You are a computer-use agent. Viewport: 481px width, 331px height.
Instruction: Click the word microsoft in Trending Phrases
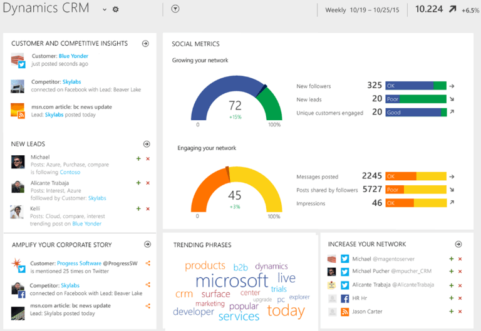point(232,280)
